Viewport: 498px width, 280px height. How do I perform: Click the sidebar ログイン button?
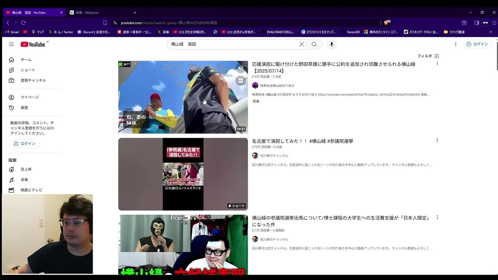[25, 144]
